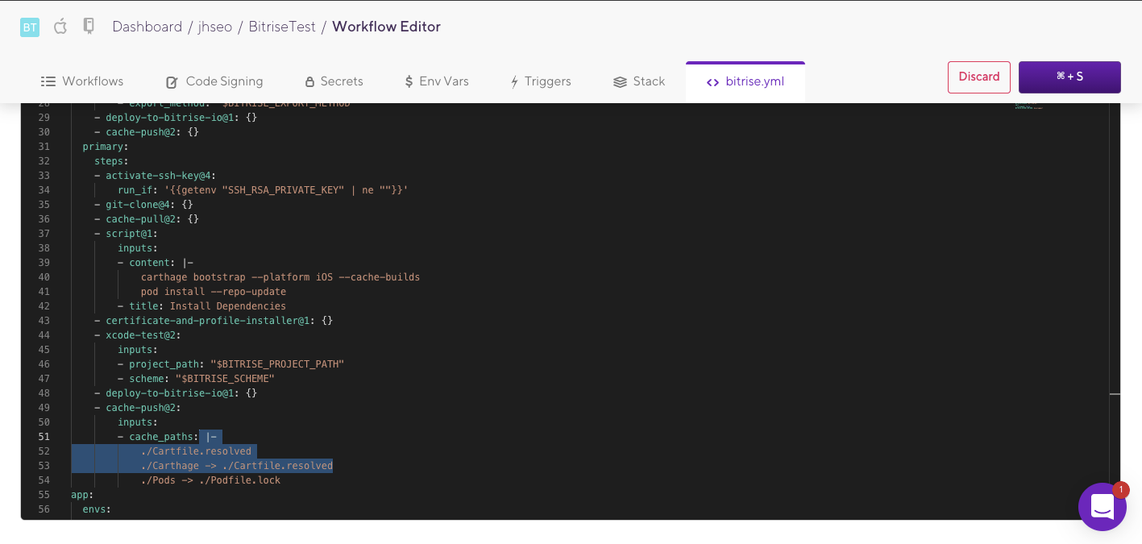Discard the unsaved changes
This screenshot has width=1142, height=544.
(979, 77)
